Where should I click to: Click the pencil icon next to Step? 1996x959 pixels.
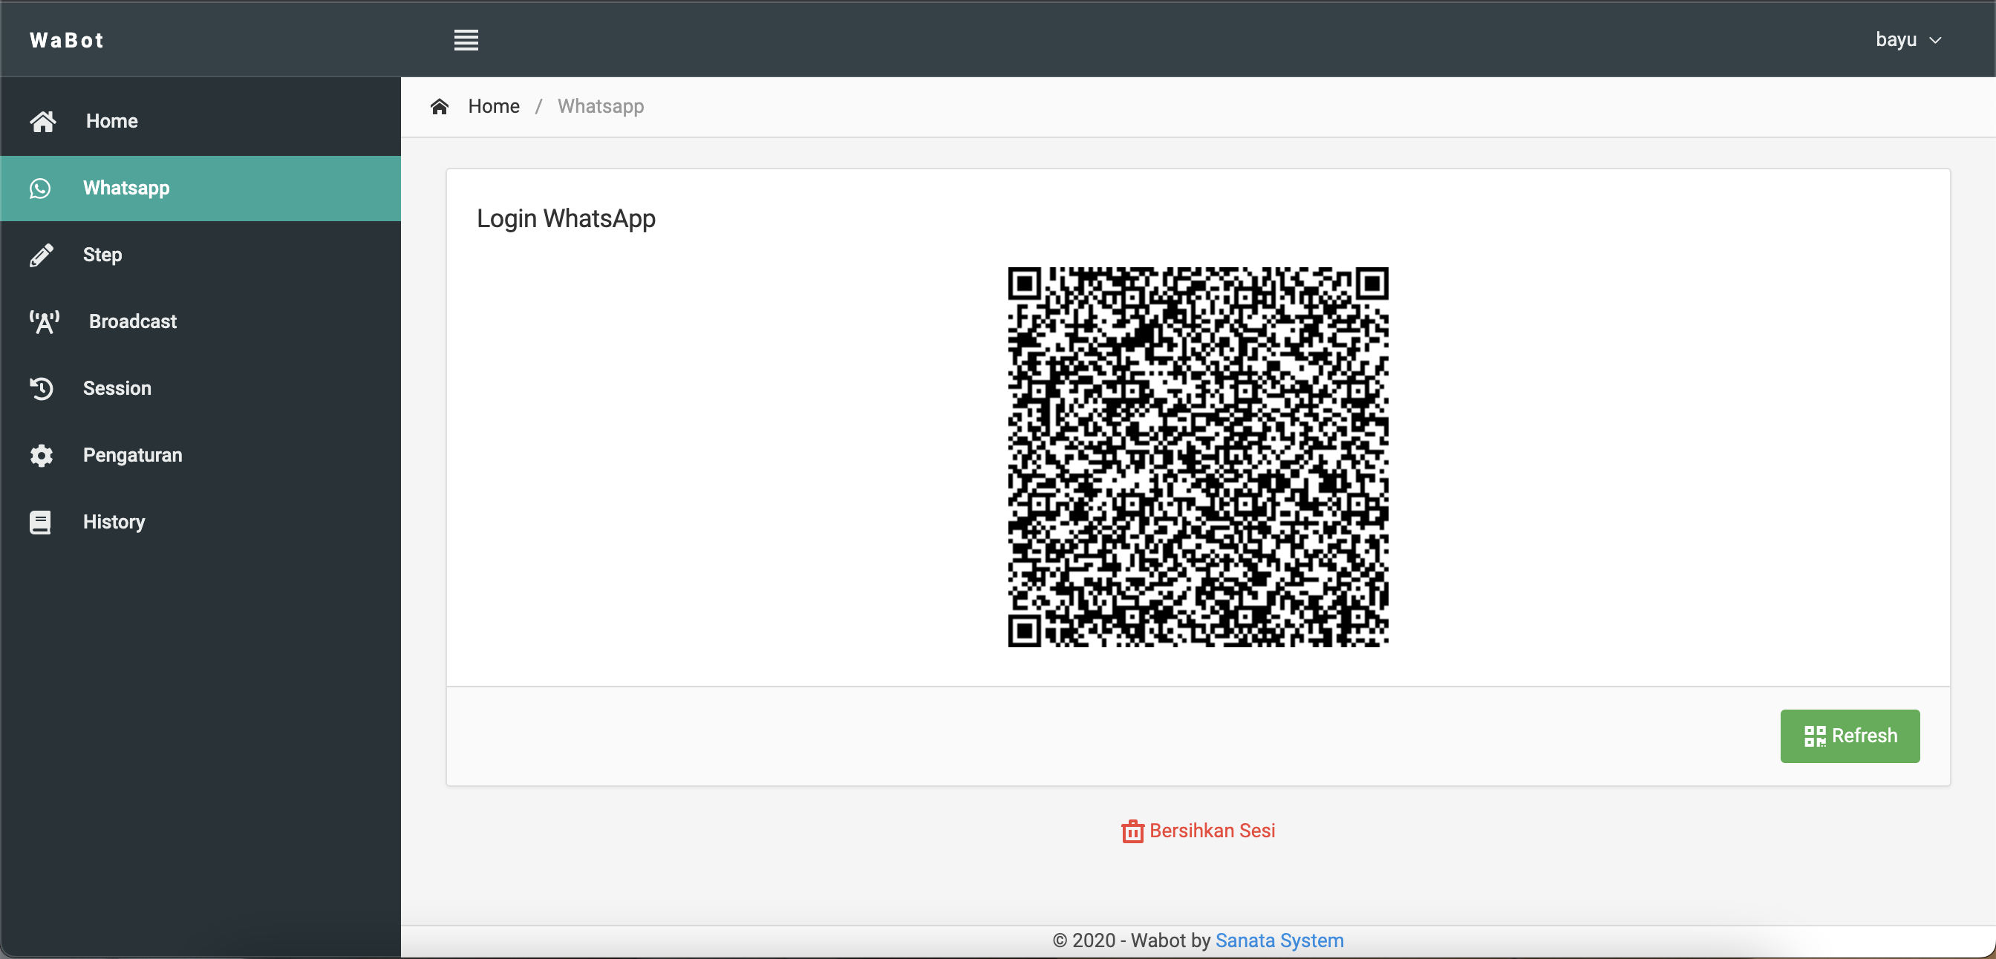(x=41, y=255)
